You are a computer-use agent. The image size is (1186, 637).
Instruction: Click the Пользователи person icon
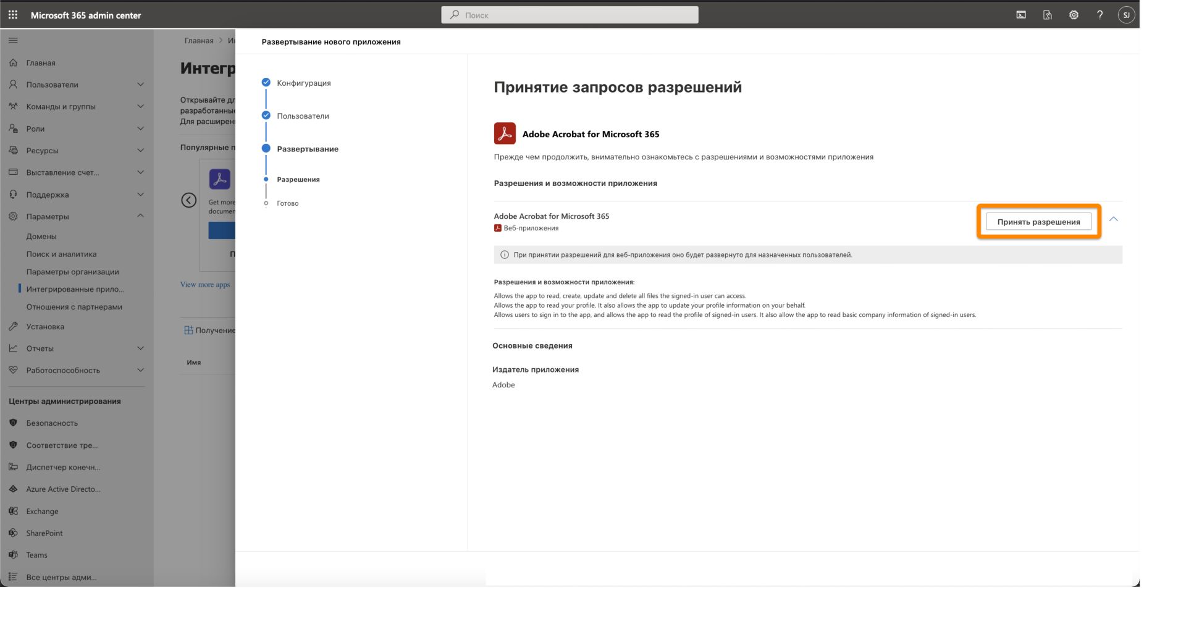point(13,85)
